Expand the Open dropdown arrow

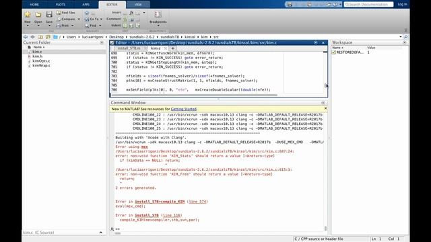click(38, 26)
